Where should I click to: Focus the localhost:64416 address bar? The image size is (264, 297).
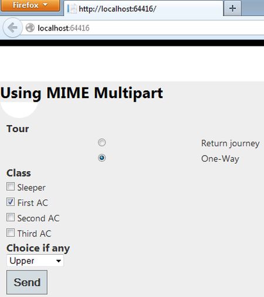(143, 28)
